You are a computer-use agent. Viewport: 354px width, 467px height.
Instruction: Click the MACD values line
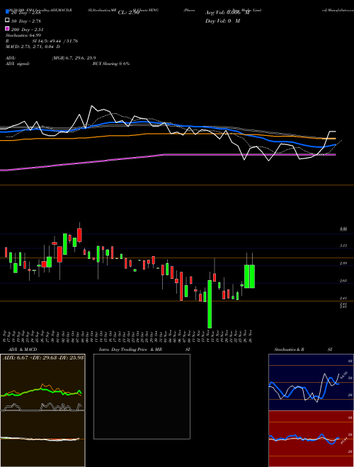[x=33, y=47]
